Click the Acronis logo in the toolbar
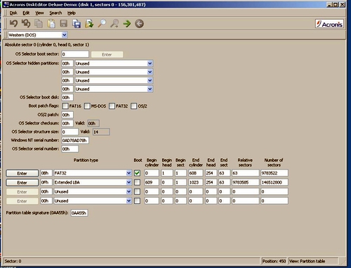This screenshot has width=351, height=268. tap(329, 24)
